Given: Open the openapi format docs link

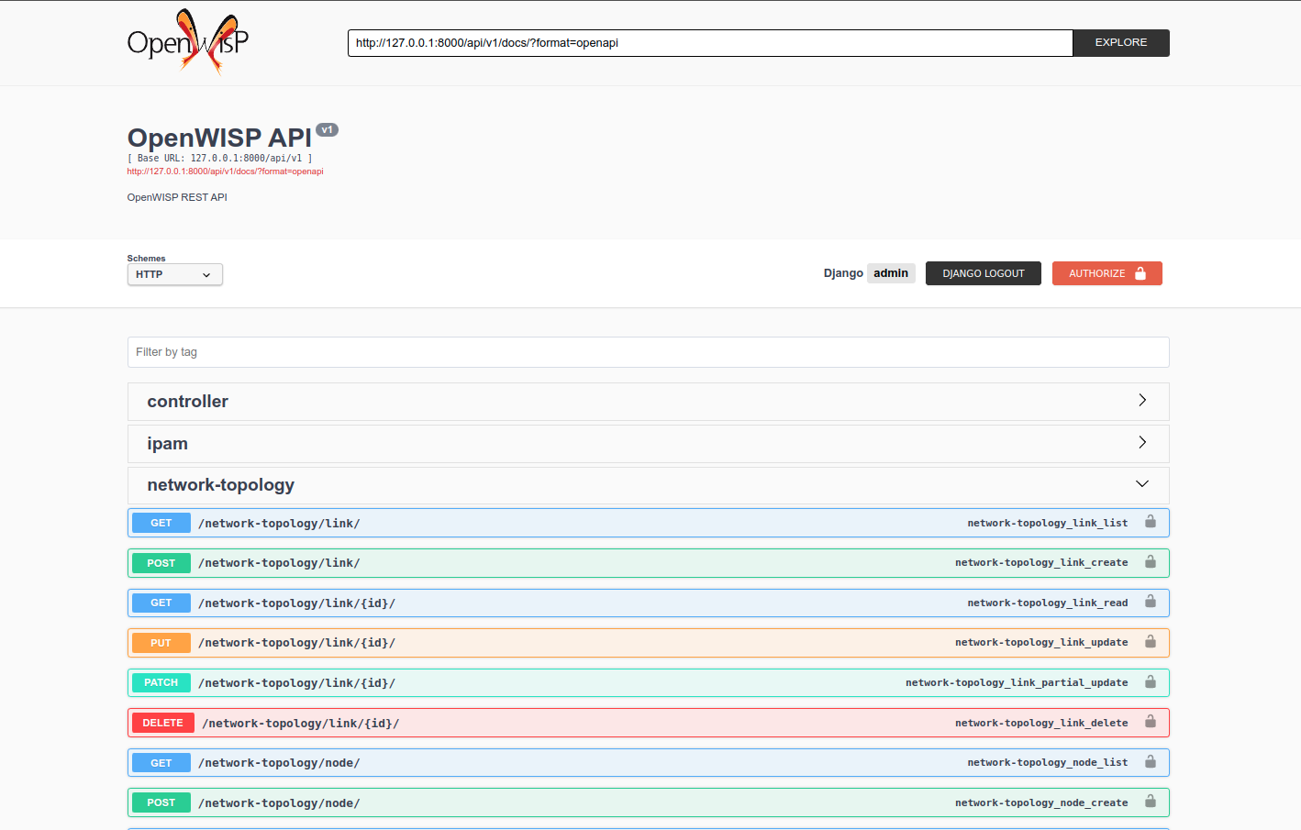Looking at the screenshot, I should point(225,172).
